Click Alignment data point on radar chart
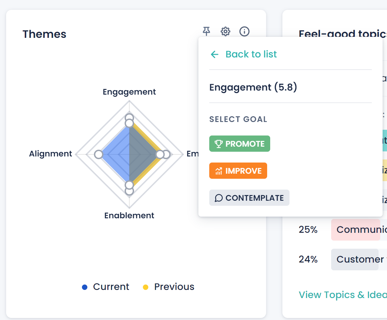Image resolution: width=387 pixels, height=320 pixels. point(99,154)
